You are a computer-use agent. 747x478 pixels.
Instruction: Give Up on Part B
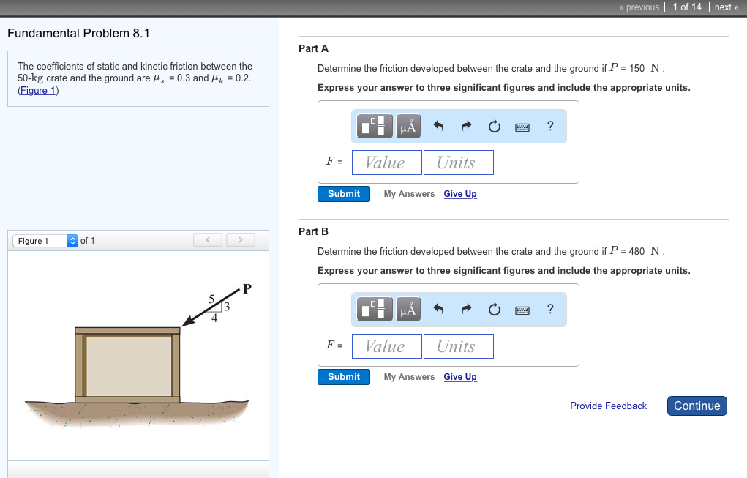tap(460, 376)
